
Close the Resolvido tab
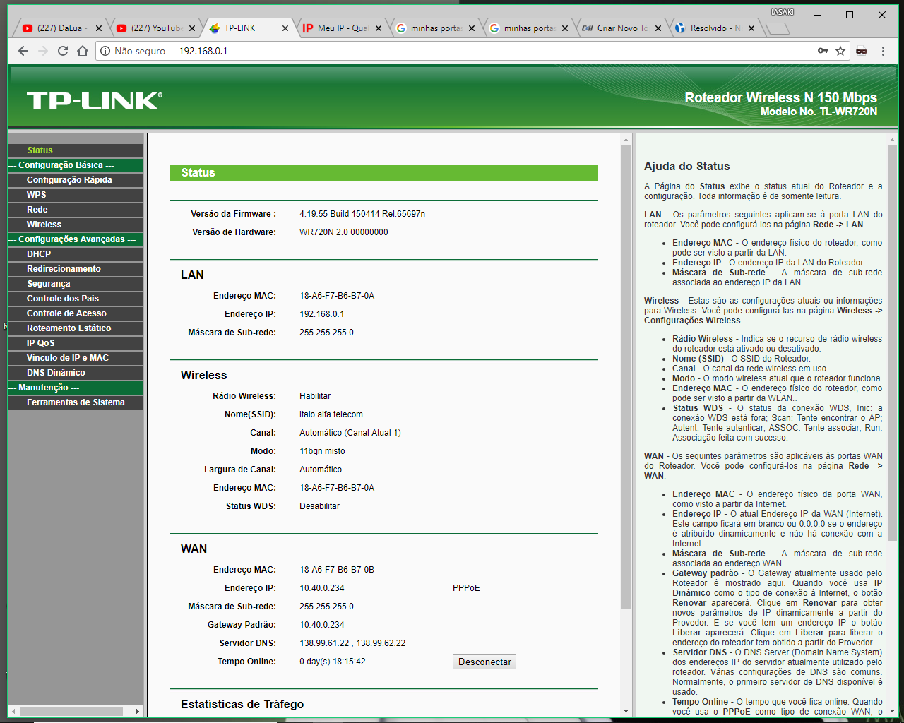click(751, 28)
